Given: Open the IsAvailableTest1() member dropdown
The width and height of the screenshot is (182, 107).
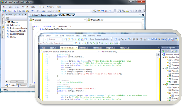Looking at the screenshot, I should pyautogui.click(x=159, y=52).
